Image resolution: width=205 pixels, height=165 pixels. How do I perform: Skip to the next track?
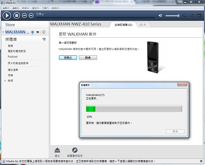point(31,16)
